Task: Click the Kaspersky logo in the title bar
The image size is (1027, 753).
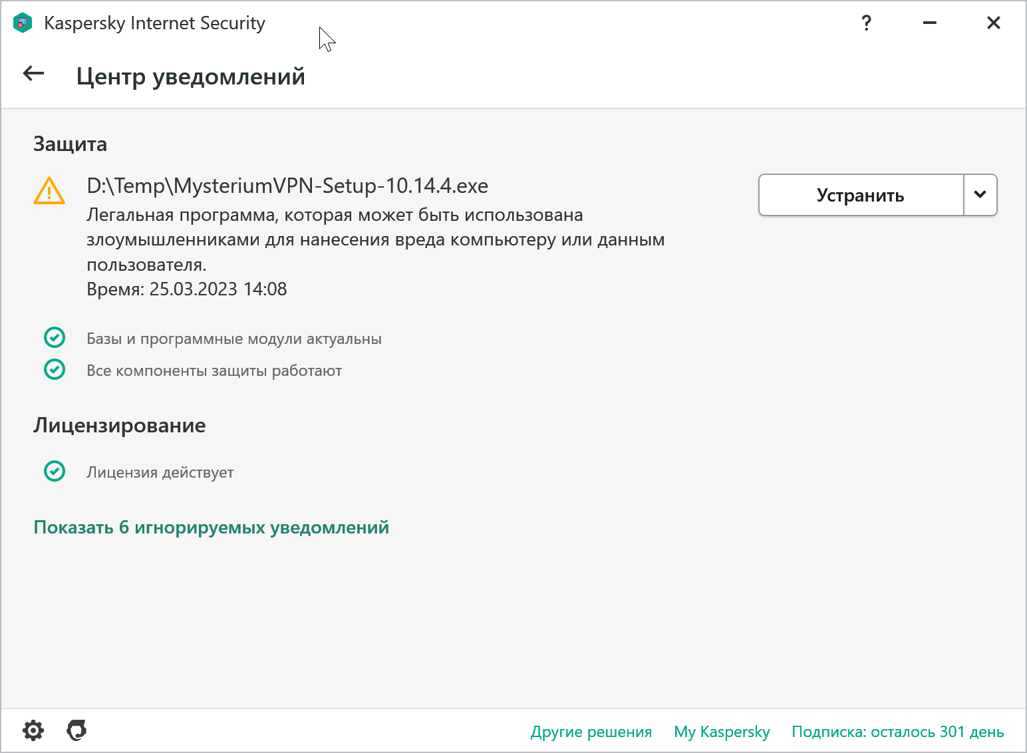Action: [22, 22]
